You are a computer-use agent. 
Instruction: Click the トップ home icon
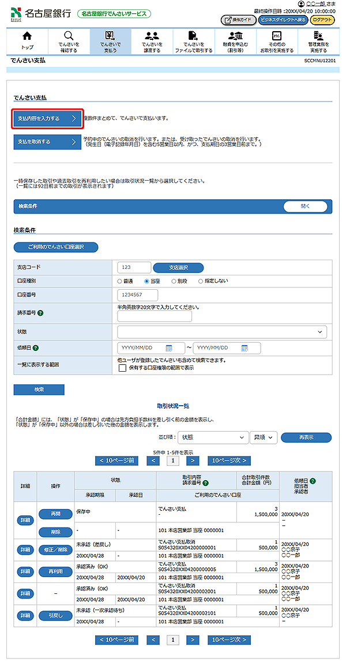point(27,36)
